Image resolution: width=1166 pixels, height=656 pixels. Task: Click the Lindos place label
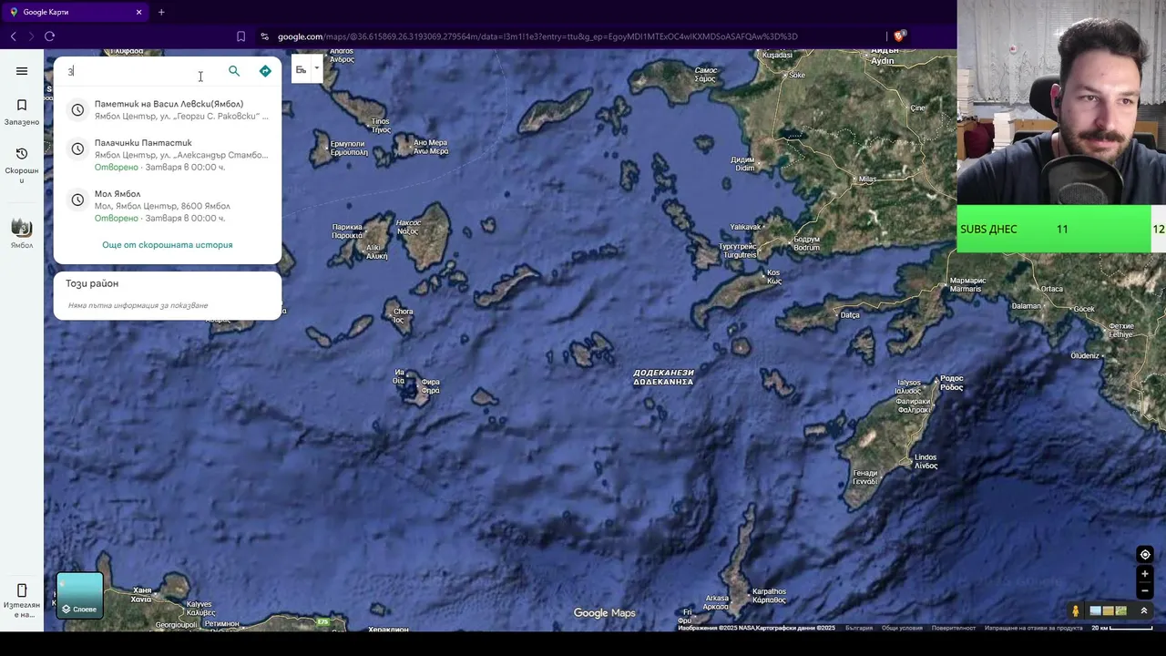pyautogui.click(x=926, y=461)
